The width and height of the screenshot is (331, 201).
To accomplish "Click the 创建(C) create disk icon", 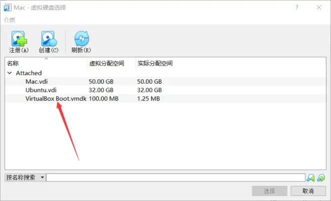I will (49, 39).
